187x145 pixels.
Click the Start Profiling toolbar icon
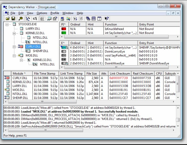click(x=75, y=18)
